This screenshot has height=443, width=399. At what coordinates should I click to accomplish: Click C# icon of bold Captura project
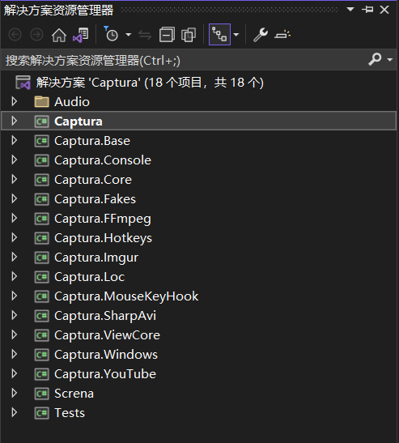click(x=41, y=121)
